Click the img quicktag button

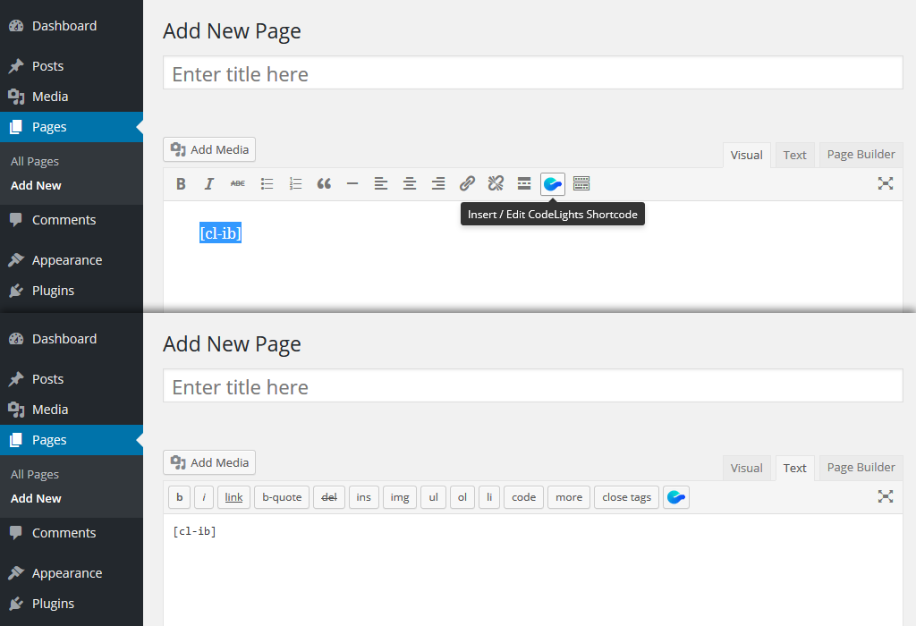pos(400,497)
